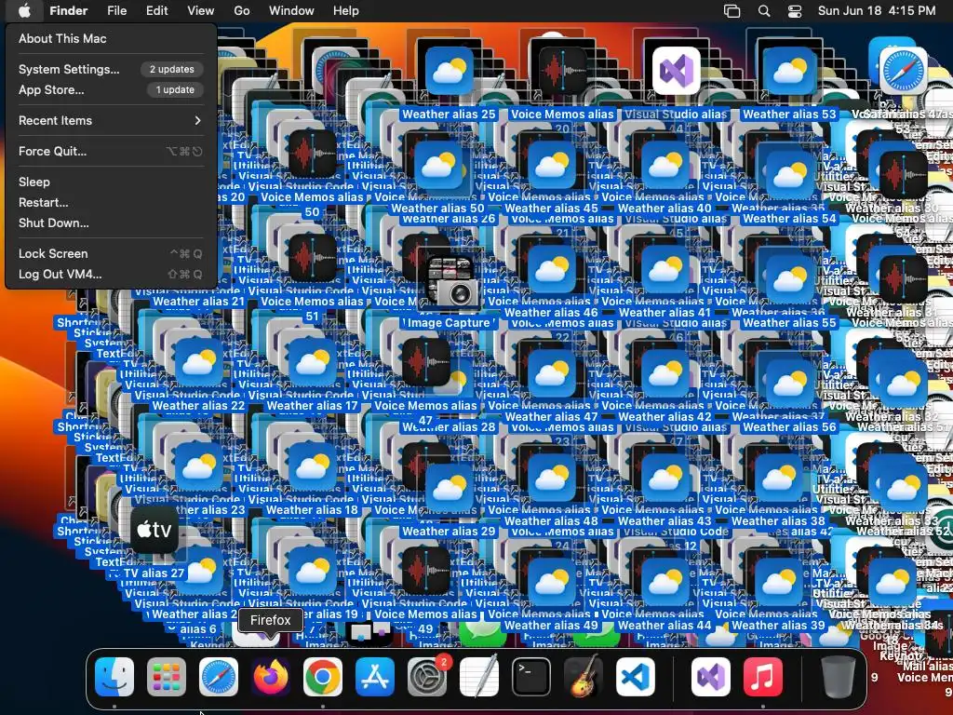Select Weather alias 41 desktop icon
Viewport: 953px width, 715px height.
664,270
